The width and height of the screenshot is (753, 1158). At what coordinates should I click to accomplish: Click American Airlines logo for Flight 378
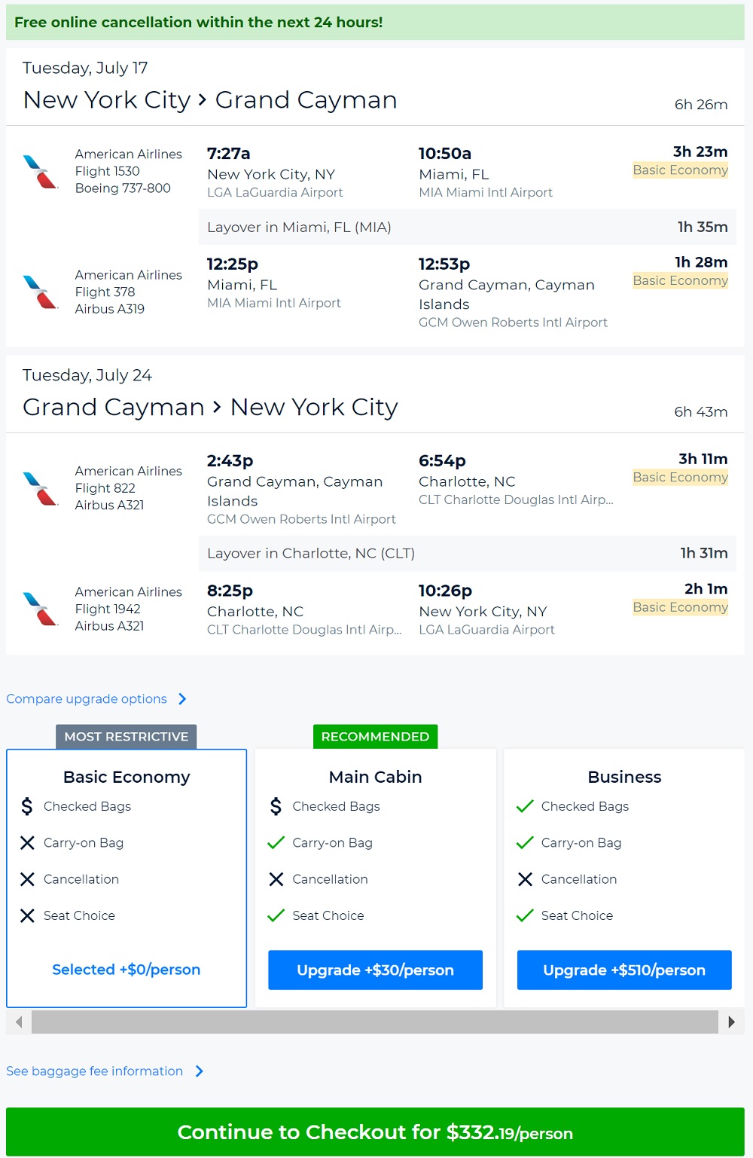[41, 292]
